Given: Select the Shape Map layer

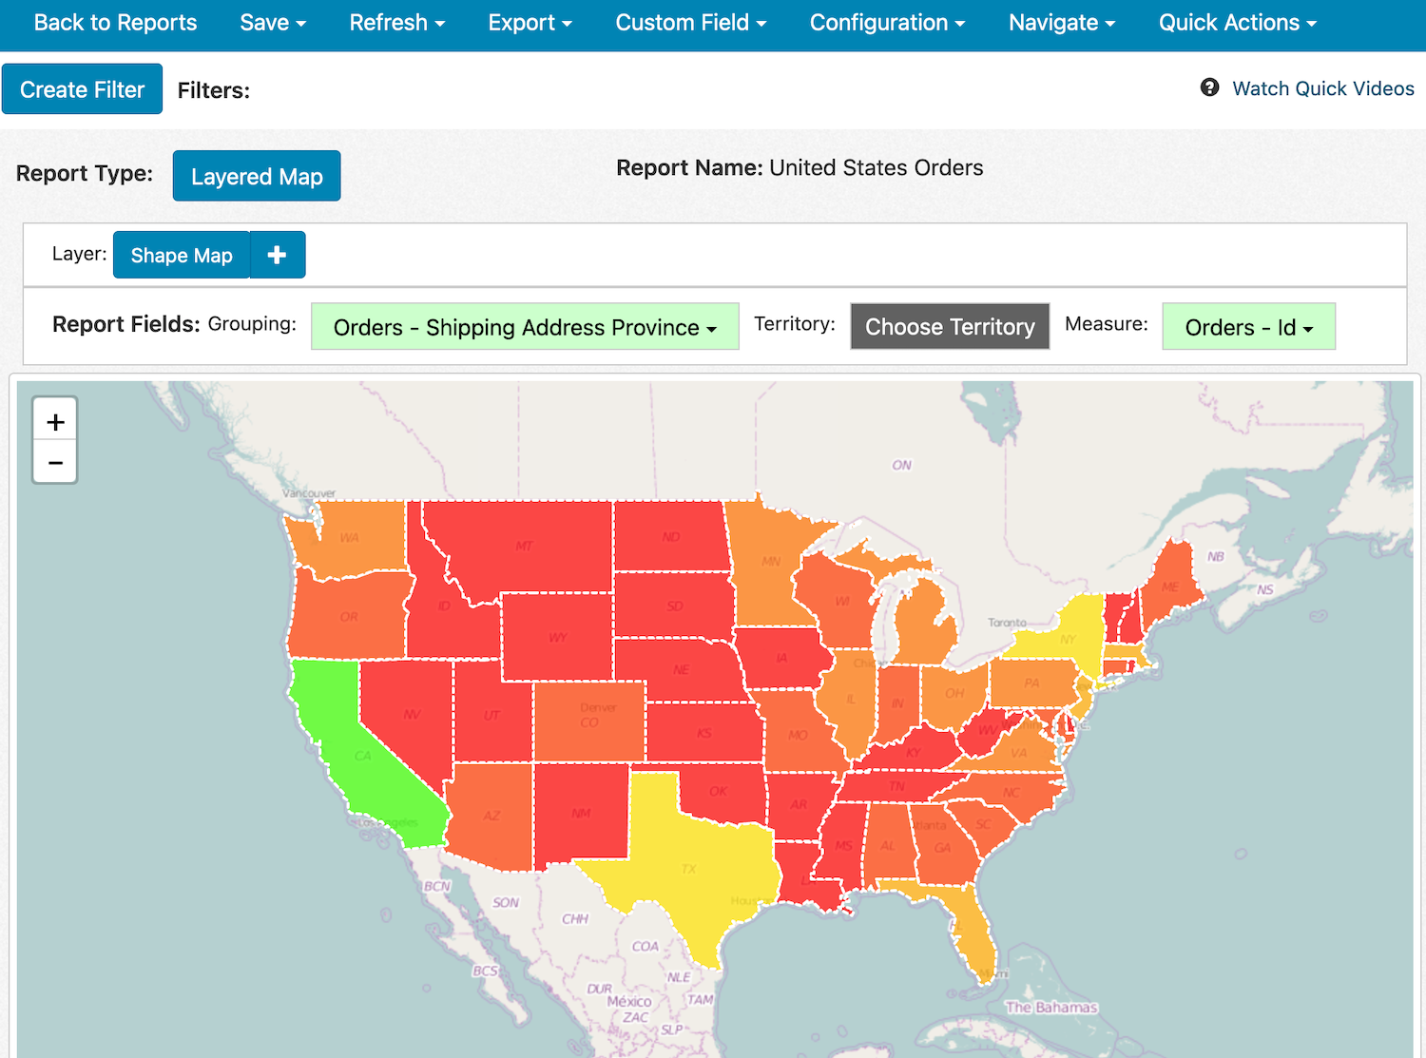Looking at the screenshot, I should click(182, 255).
